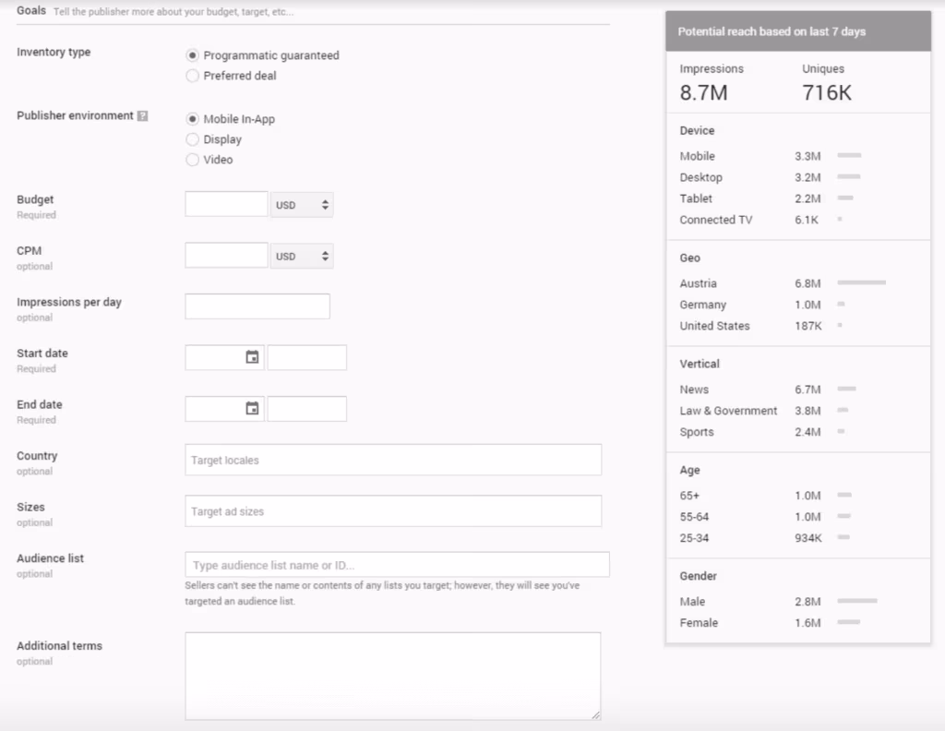The width and height of the screenshot is (945, 731).
Task: Click the Budget amount input field
Action: click(226, 205)
